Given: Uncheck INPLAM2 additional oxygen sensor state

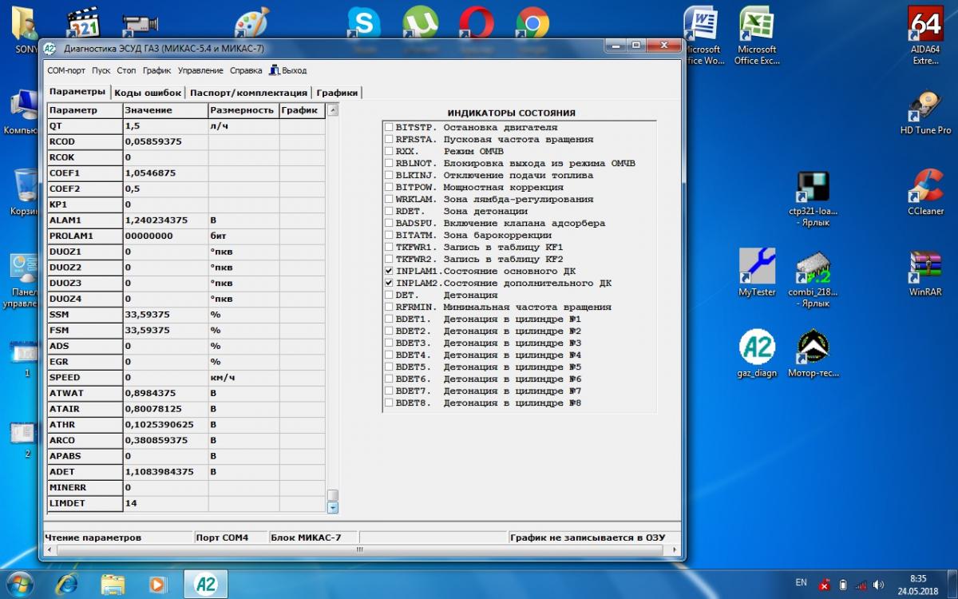Looking at the screenshot, I should coord(389,284).
